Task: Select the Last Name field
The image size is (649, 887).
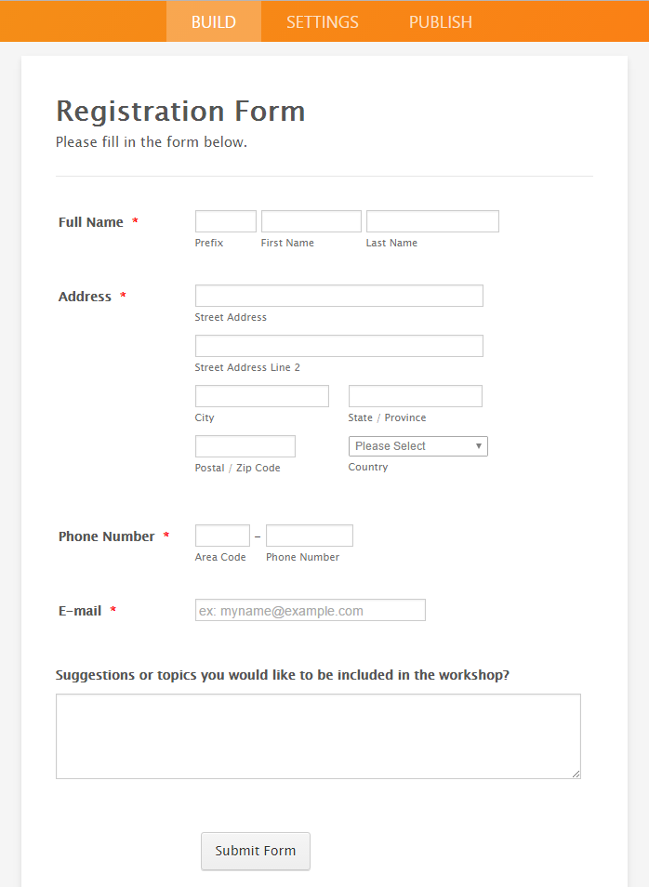Action: click(x=432, y=221)
